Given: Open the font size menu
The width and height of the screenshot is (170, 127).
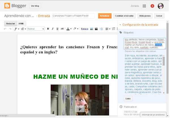Looking at the screenshot, I should click(24, 29).
